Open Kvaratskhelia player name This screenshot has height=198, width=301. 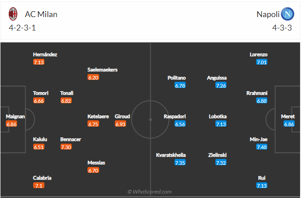click(171, 155)
